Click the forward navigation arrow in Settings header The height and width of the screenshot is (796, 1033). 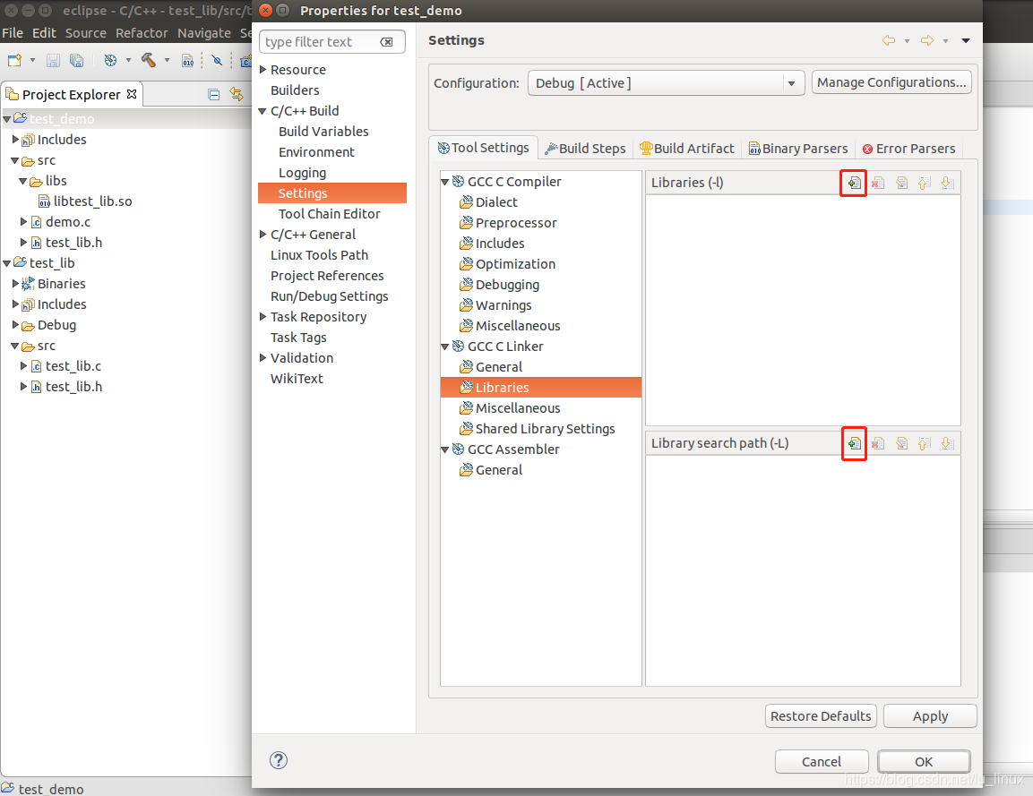(927, 41)
